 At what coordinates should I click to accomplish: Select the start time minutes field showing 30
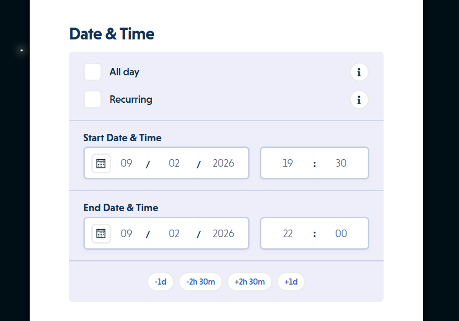pos(341,163)
